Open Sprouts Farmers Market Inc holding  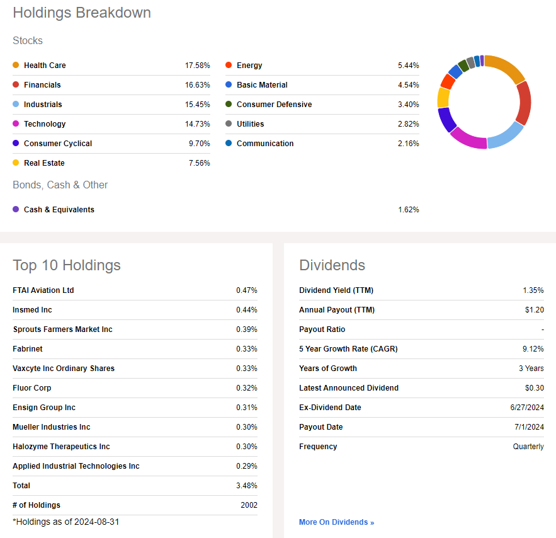tap(62, 329)
